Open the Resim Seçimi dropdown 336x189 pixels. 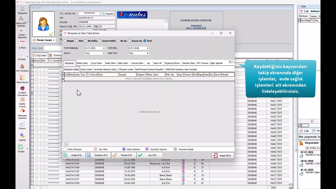pyautogui.click(x=44, y=40)
